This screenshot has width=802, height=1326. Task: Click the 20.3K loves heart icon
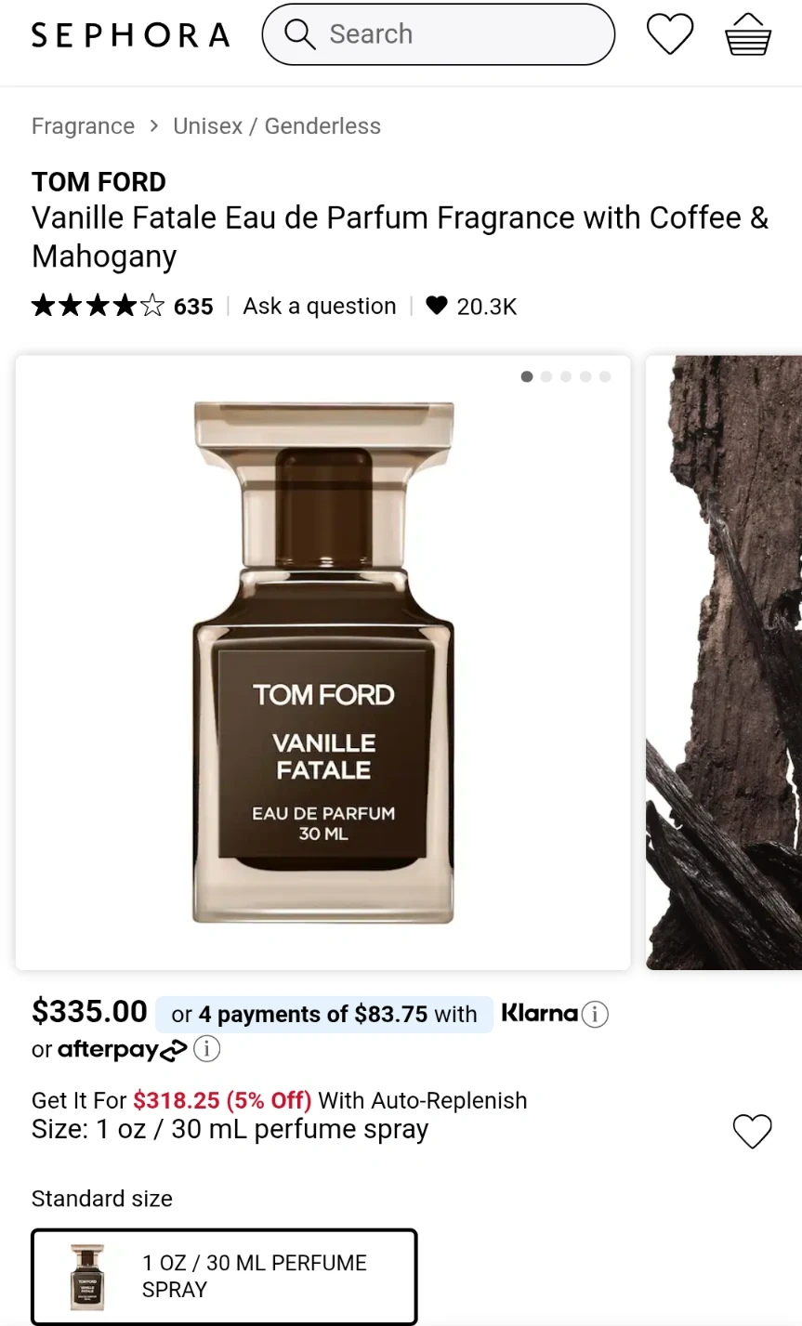click(x=436, y=306)
